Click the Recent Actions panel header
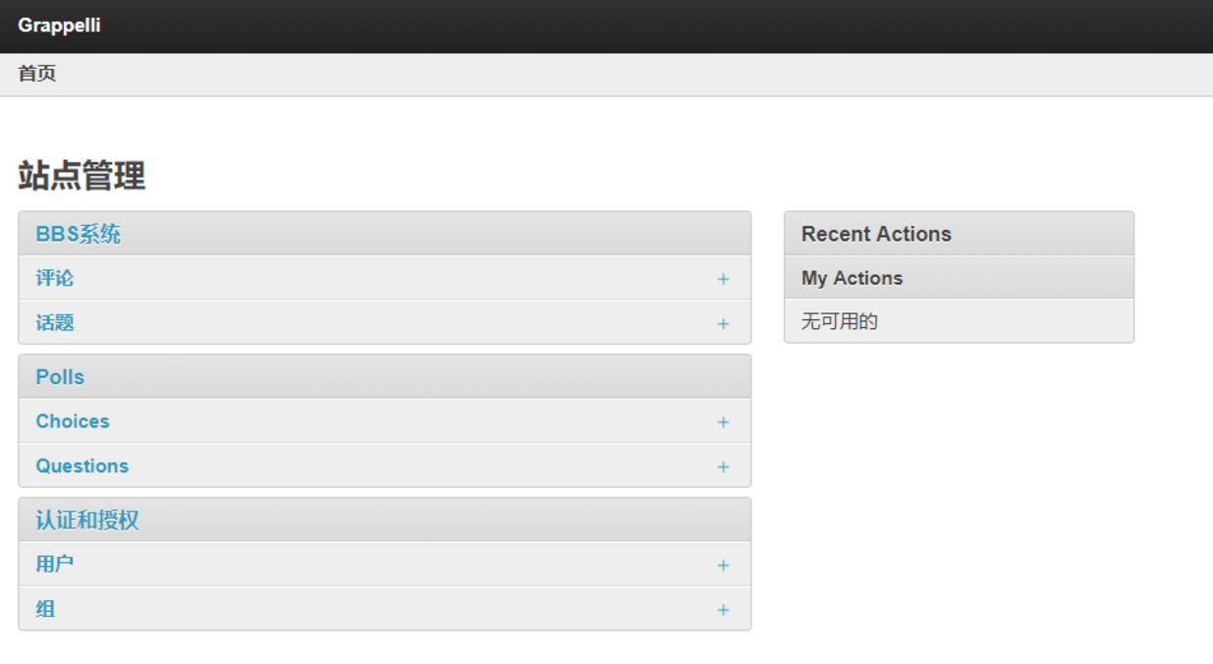The width and height of the screenshot is (1213, 664). [876, 234]
